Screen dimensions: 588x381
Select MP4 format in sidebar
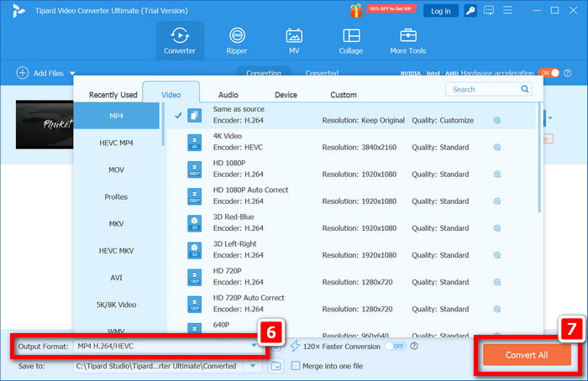pyautogui.click(x=116, y=116)
